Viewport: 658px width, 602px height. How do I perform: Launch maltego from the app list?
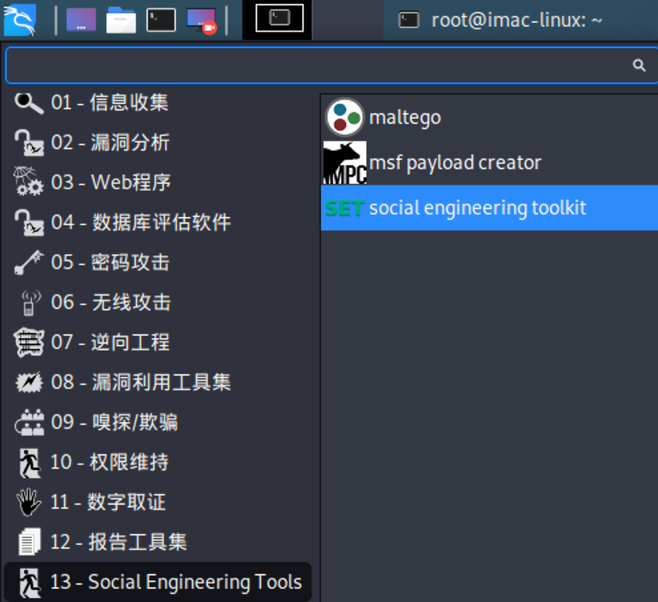click(490, 117)
